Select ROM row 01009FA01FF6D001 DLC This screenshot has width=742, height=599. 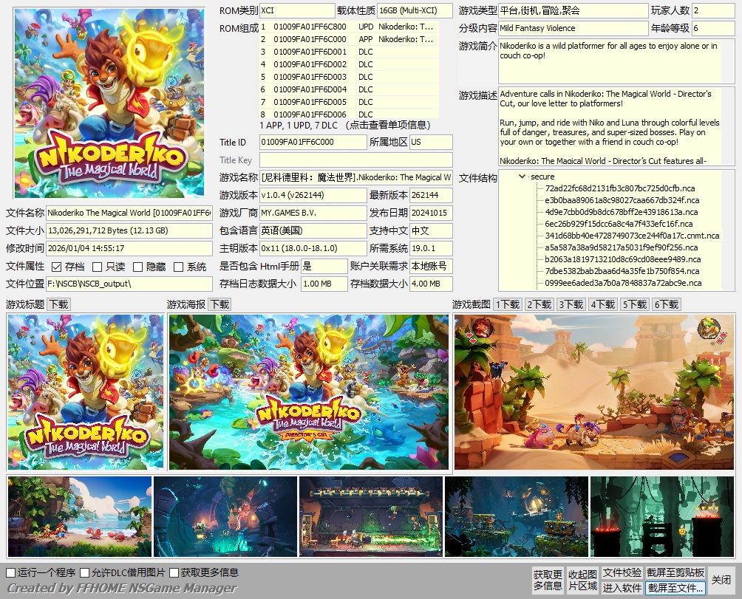(x=350, y=52)
